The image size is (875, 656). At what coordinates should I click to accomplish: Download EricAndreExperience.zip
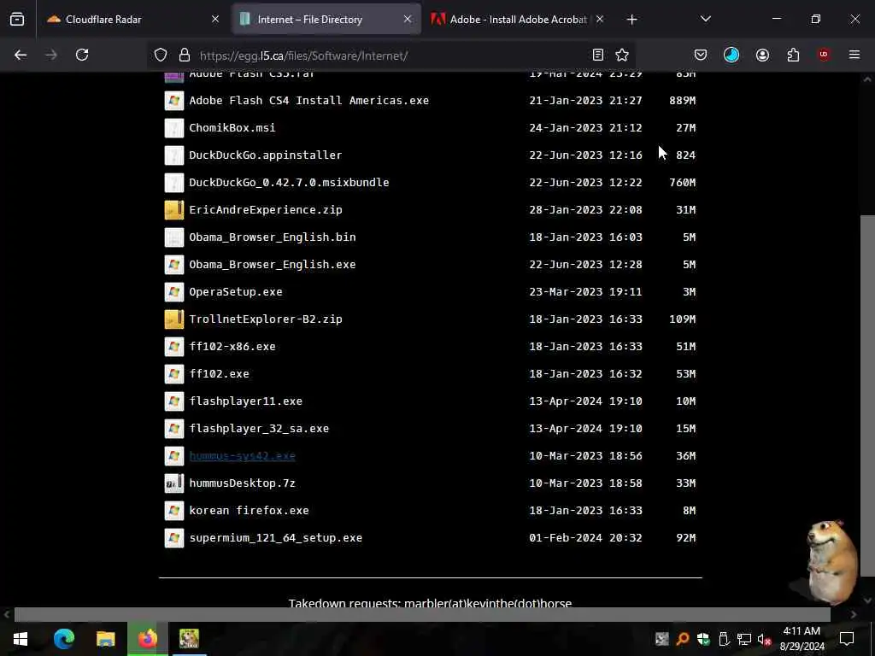tap(266, 210)
